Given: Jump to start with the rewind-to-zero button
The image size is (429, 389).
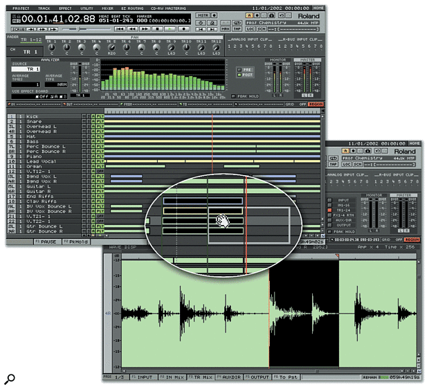Looking at the screenshot, I should click(x=119, y=30).
